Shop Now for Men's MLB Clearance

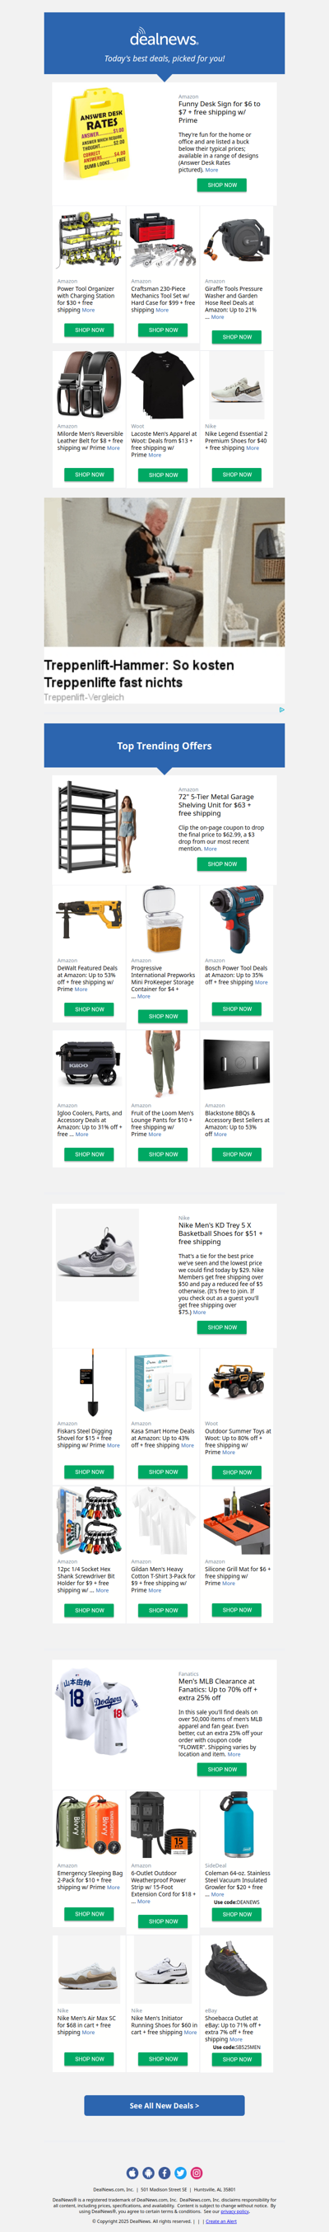click(x=223, y=1769)
